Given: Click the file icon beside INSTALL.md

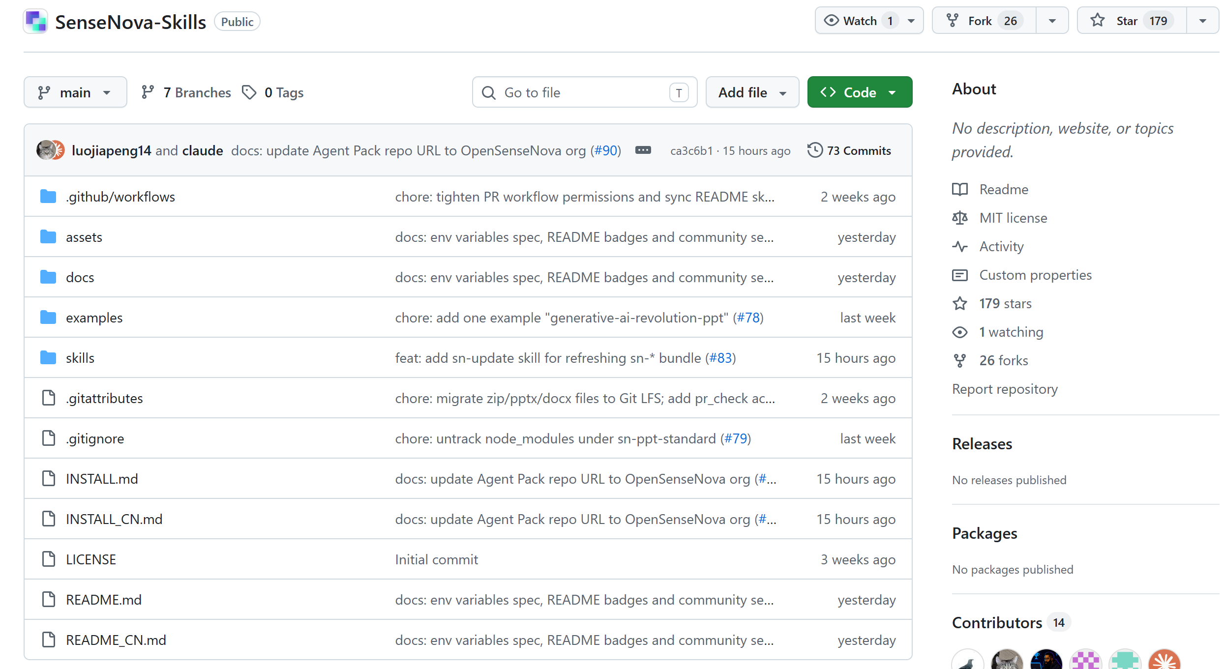Looking at the screenshot, I should 49,479.
